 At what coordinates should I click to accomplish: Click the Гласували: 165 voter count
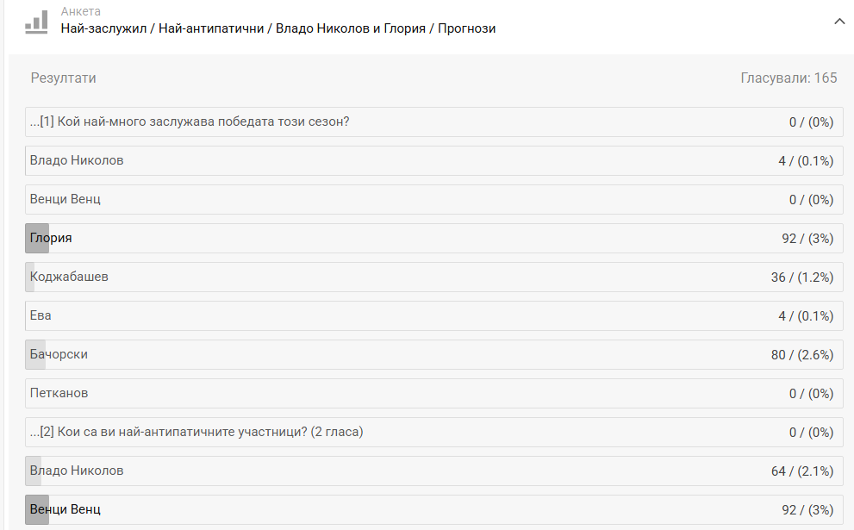[x=789, y=78]
